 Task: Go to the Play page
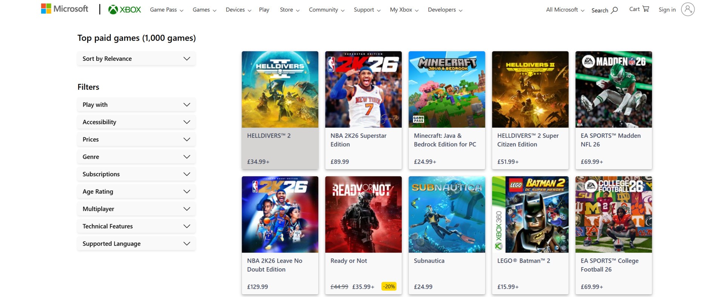pos(264,10)
